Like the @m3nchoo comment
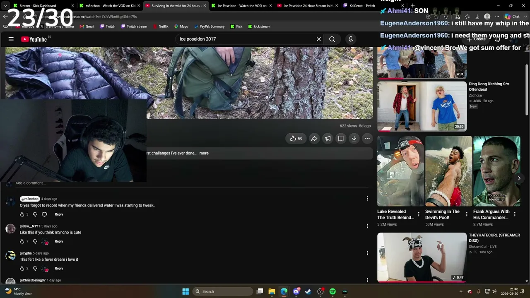 click(x=22, y=214)
